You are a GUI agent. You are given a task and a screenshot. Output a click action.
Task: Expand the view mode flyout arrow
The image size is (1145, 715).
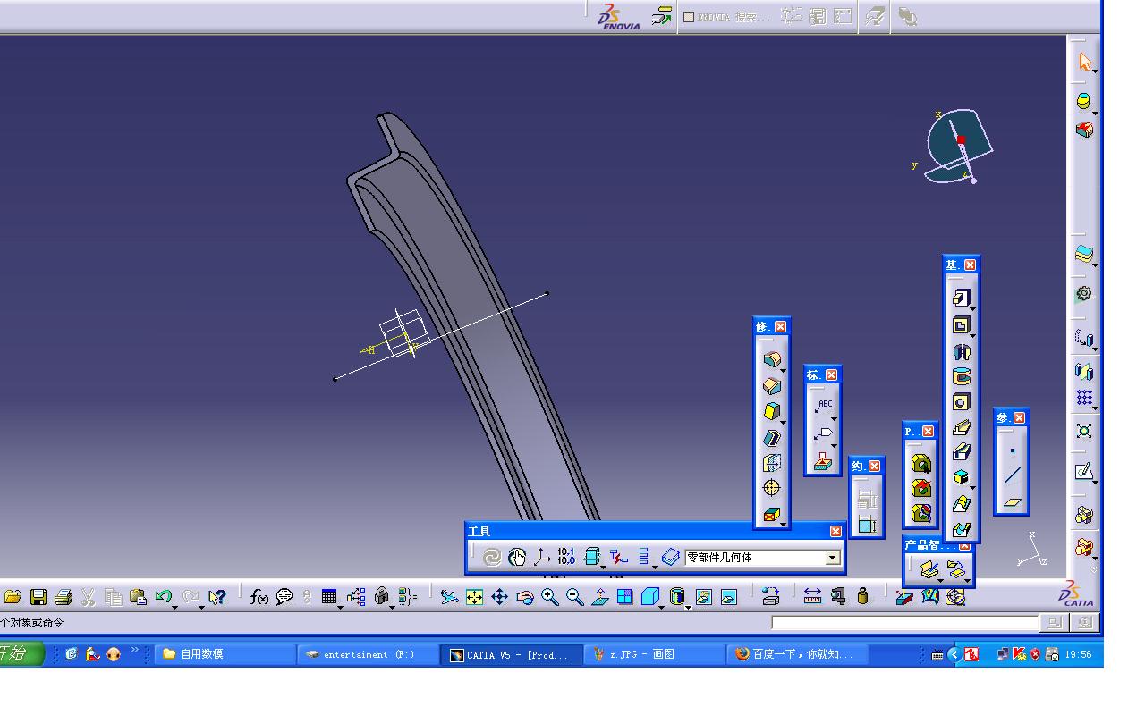(x=689, y=607)
